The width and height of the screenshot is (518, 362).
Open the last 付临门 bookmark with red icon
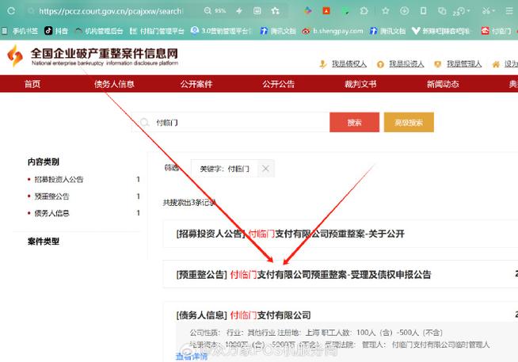(496, 31)
